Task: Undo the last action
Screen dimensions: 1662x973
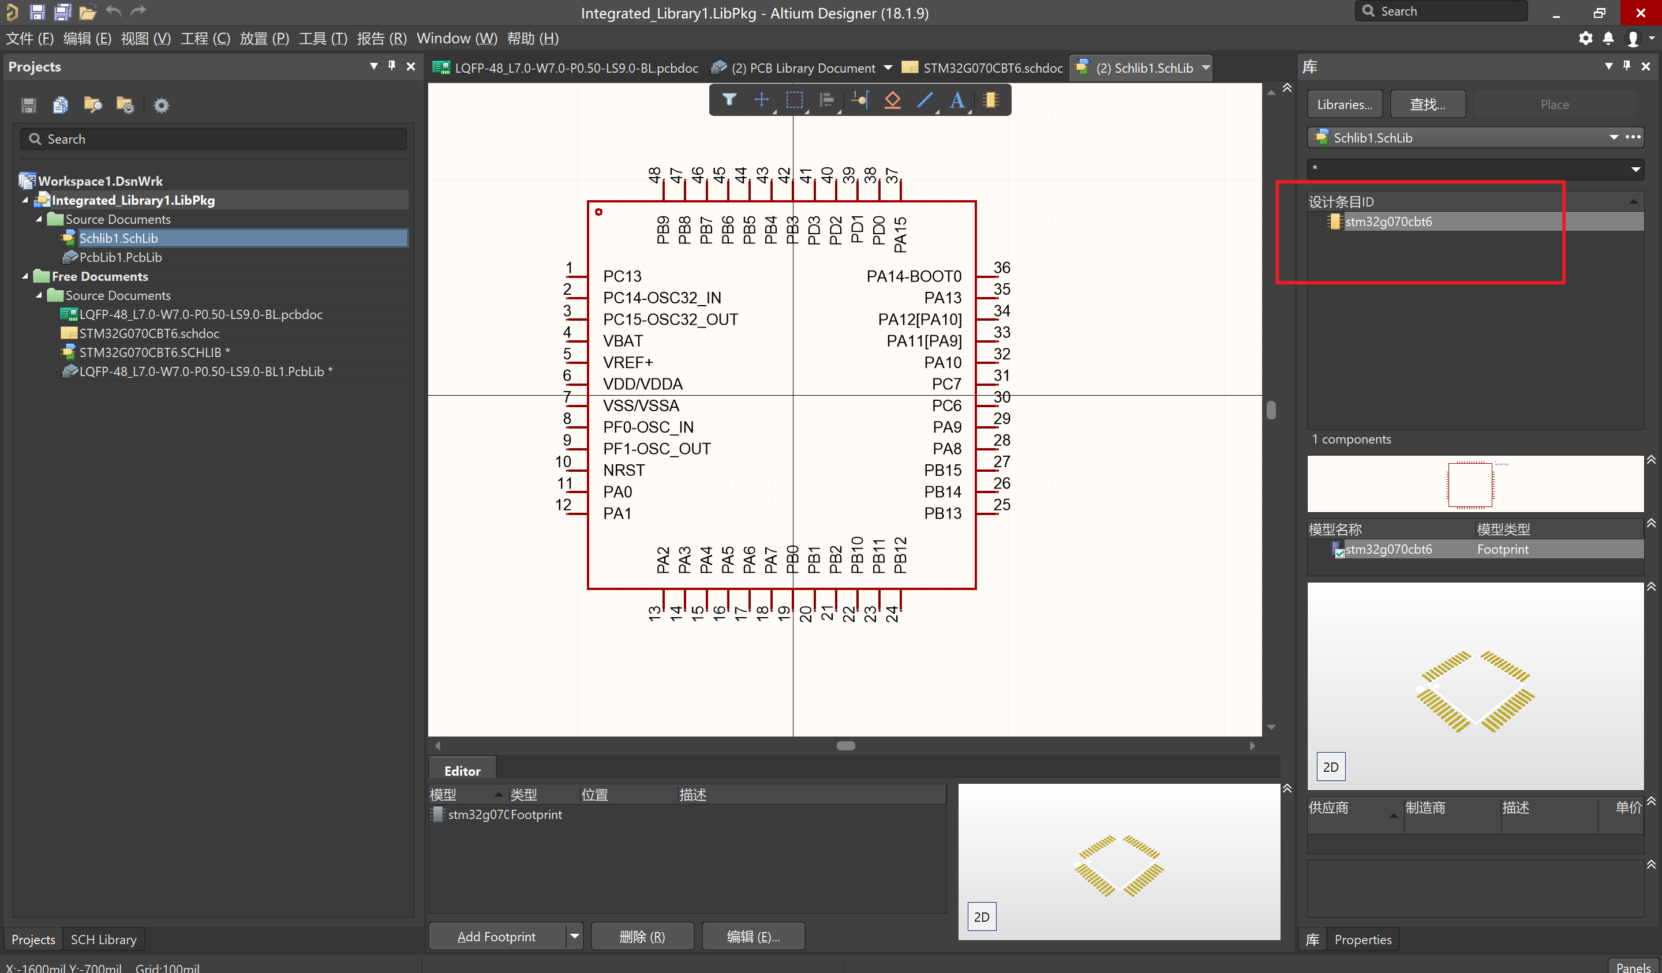Action: pyautogui.click(x=114, y=11)
